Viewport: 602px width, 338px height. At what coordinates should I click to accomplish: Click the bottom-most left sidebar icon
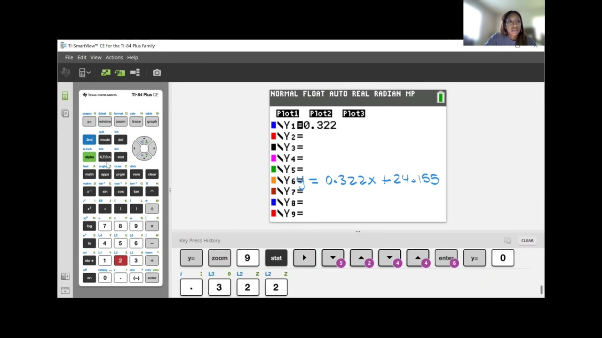pos(65,291)
